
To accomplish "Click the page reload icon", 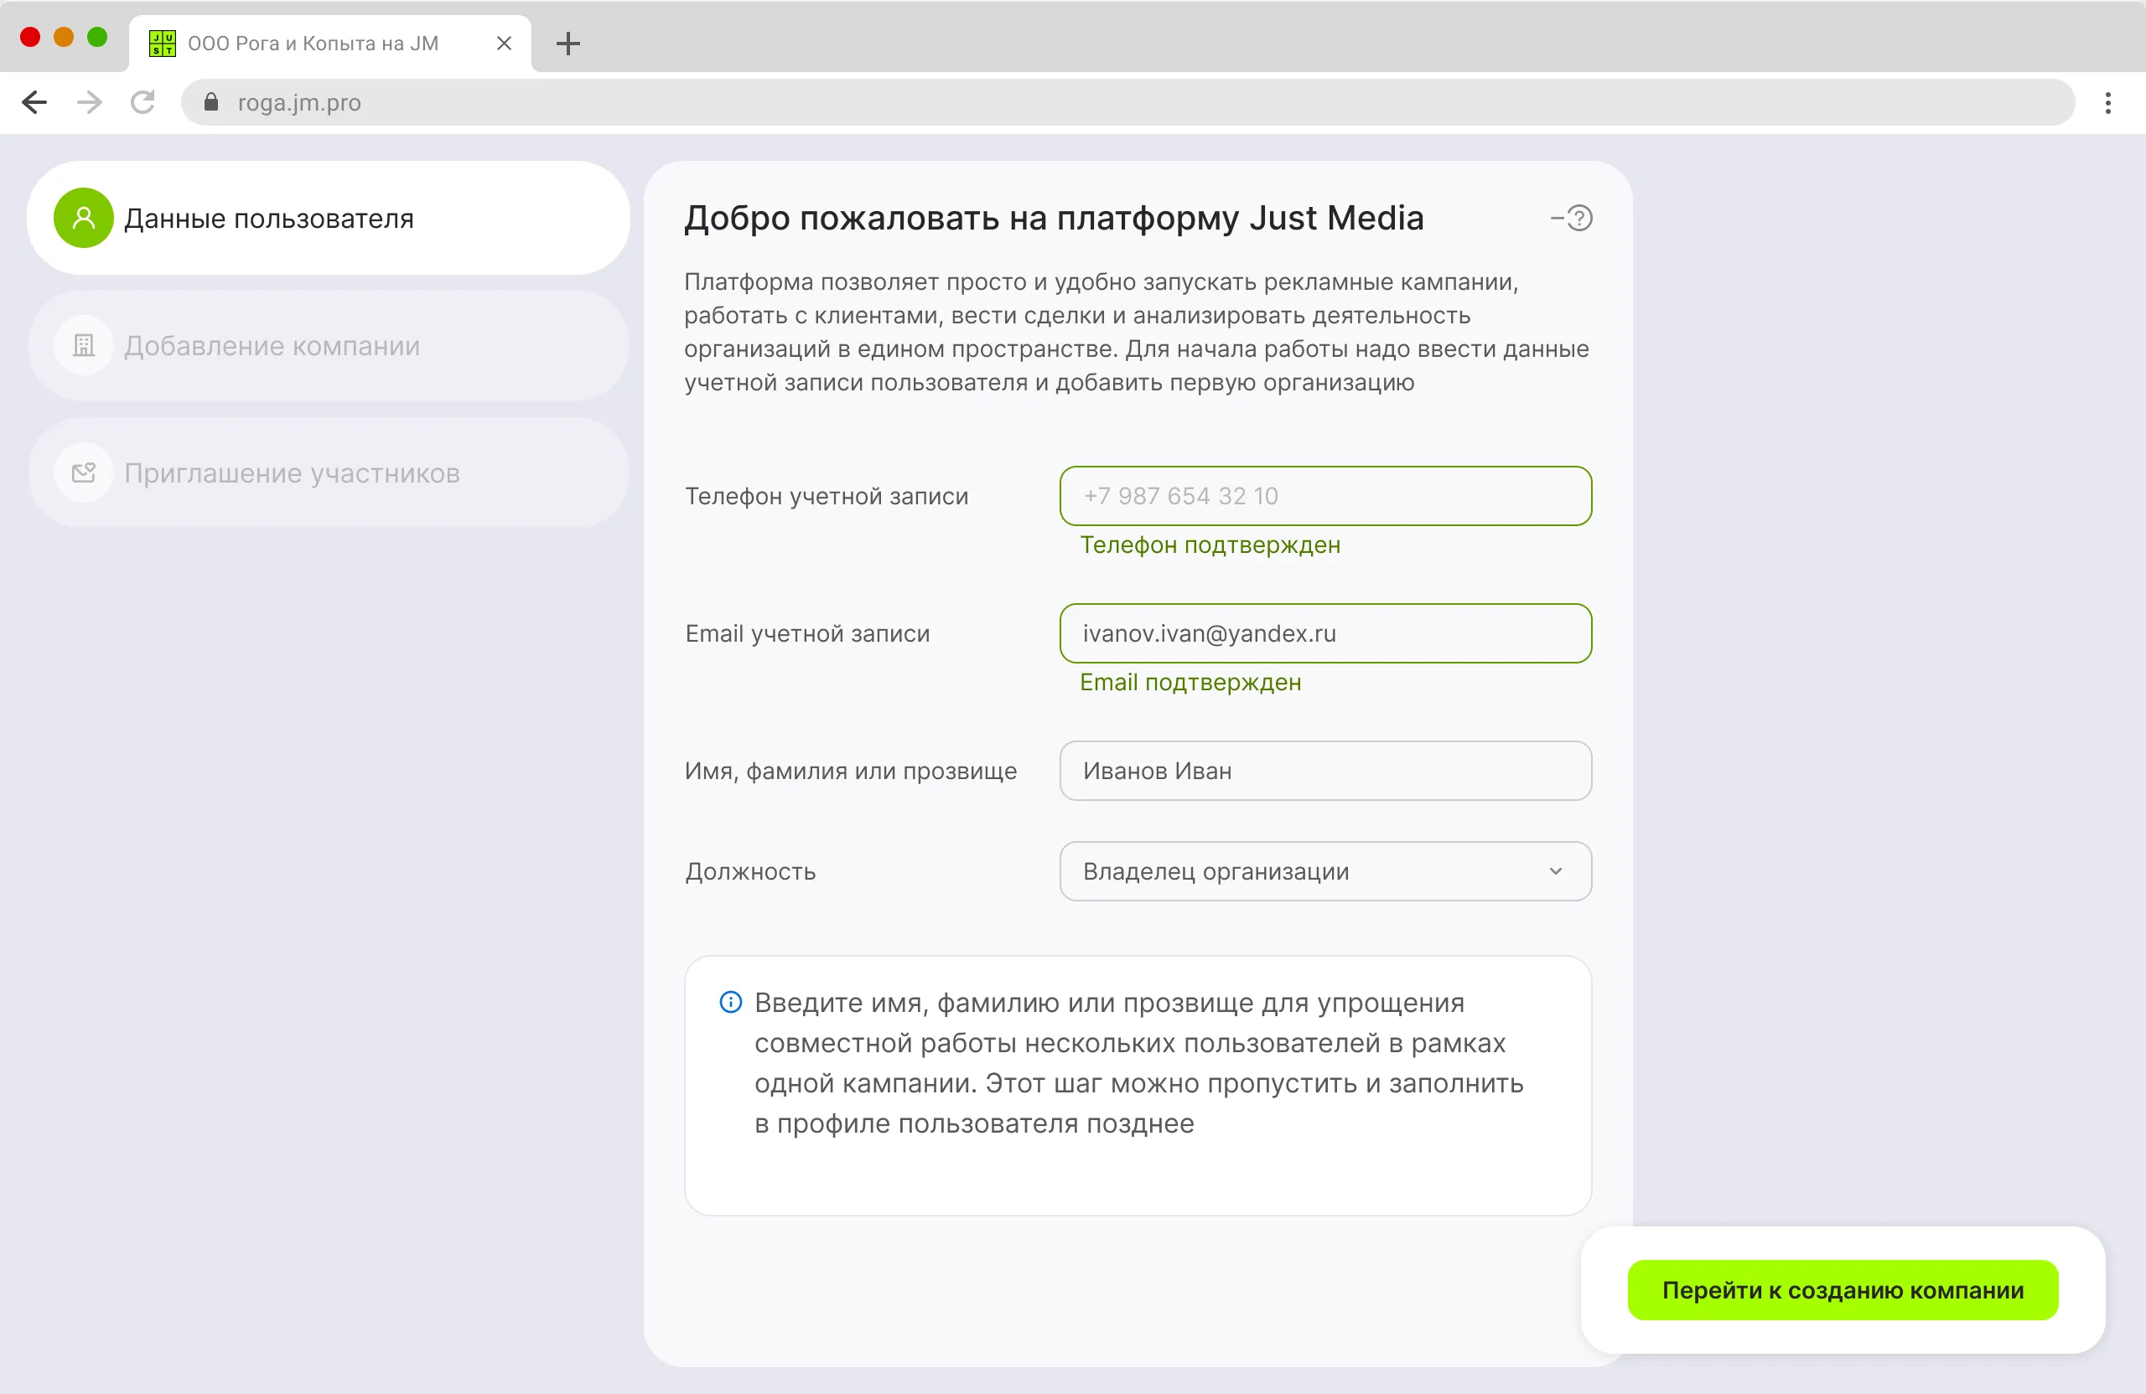I will pyautogui.click(x=143, y=102).
